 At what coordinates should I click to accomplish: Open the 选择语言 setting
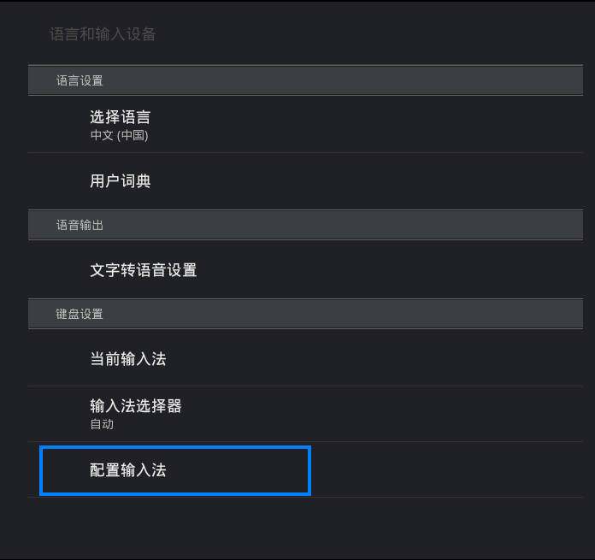point(121,118)
